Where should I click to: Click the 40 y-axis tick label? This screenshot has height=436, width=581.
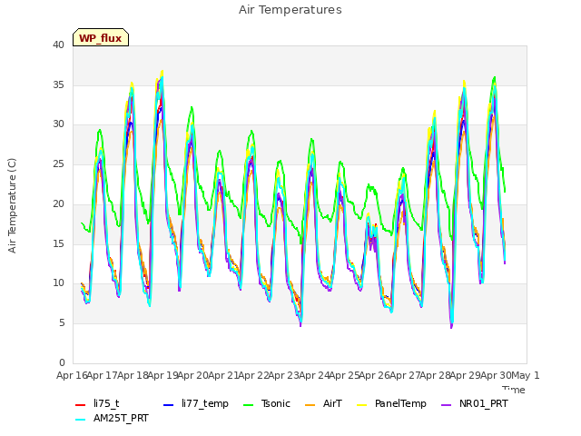coord(58,45)
